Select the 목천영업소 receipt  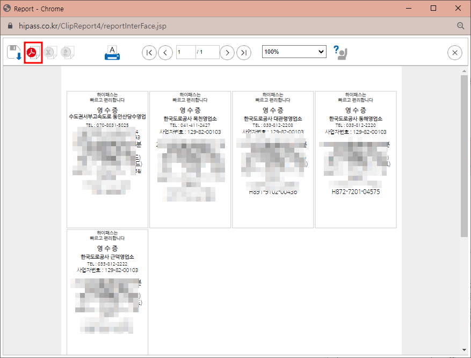pyautogui.click(x=190, y=160)
